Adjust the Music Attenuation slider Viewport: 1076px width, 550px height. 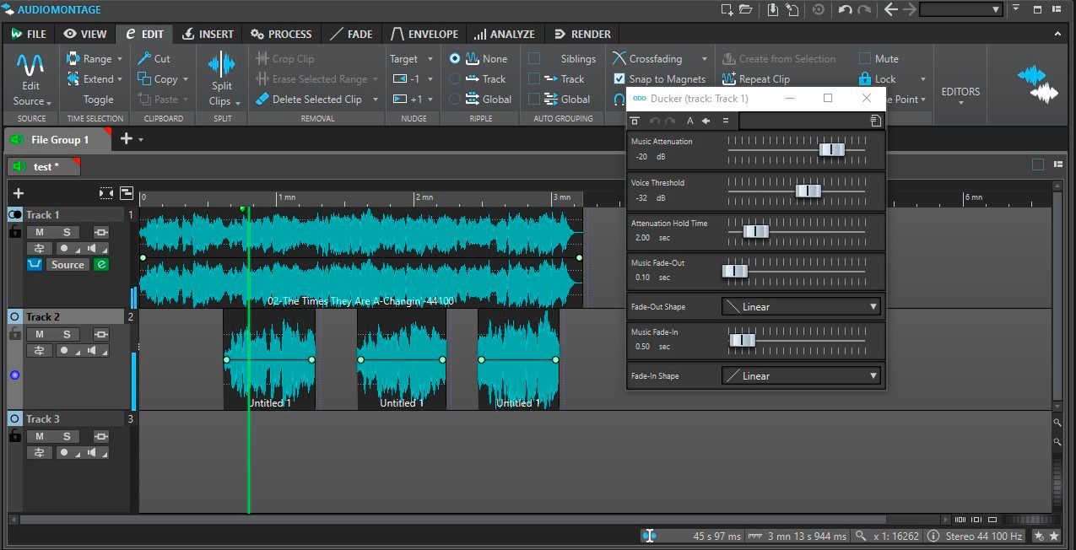coord(834,148)
